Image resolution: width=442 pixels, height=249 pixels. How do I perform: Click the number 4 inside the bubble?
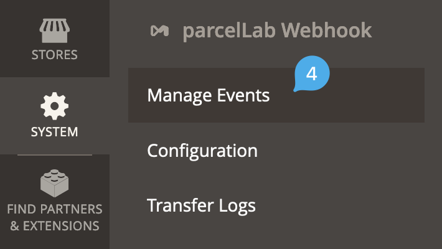pyautogui.click(x=311, y=73)
